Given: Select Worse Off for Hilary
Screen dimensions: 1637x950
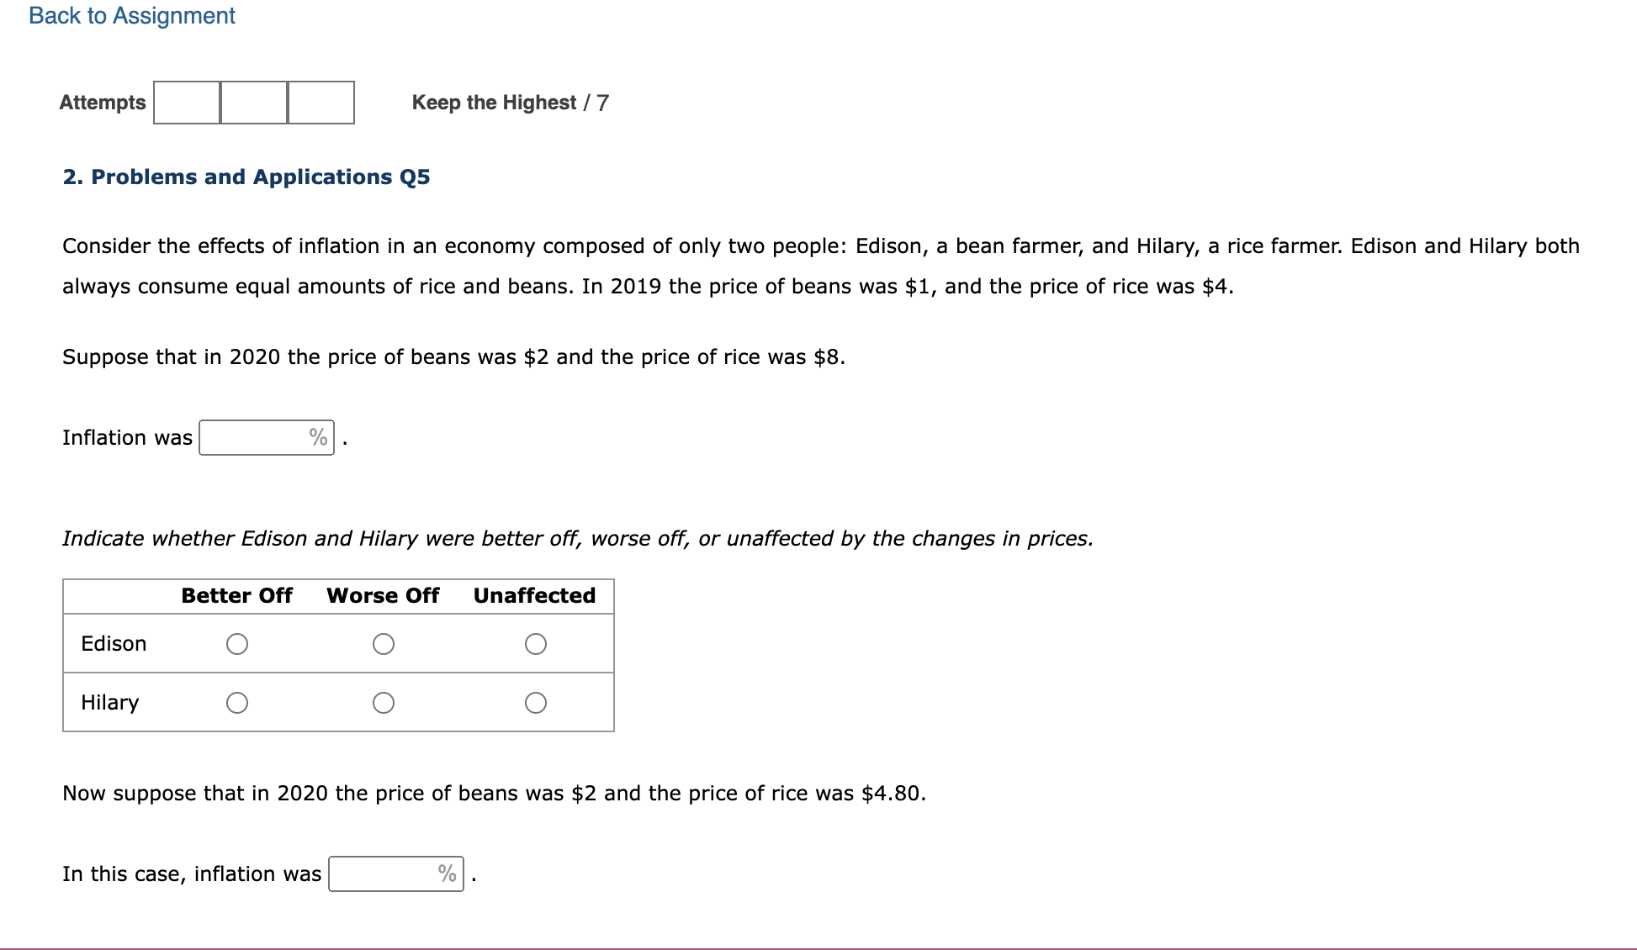Looking at the screenshot, I should point(384,703).
